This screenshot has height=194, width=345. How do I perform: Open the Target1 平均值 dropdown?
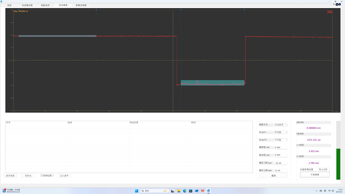pos(281,132)
